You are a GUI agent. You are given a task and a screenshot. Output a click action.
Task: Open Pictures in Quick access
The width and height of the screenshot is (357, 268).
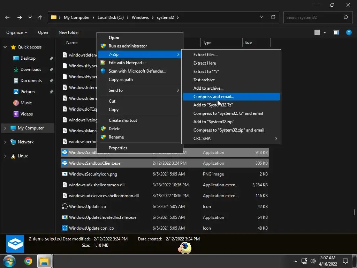coord(28,92)
